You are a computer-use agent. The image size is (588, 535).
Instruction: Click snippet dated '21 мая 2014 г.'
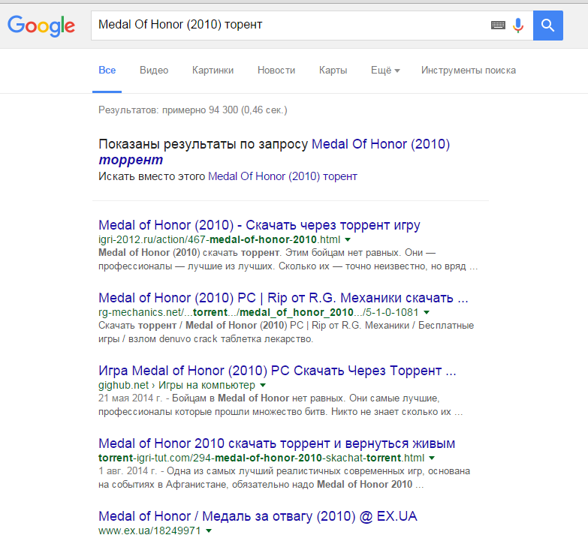click(x=281, y=404)
